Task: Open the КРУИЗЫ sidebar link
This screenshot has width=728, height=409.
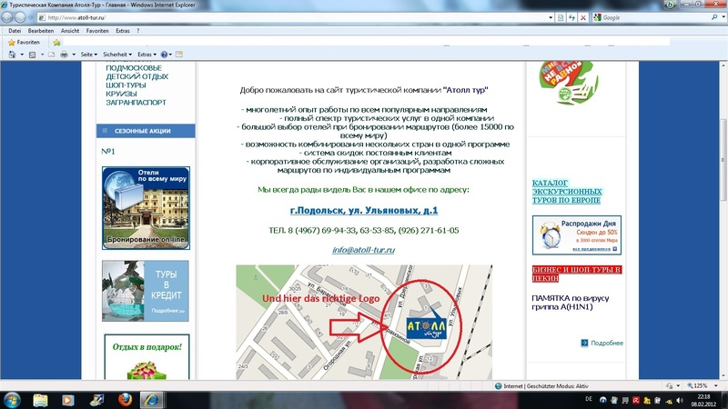Action: [121, 94]
